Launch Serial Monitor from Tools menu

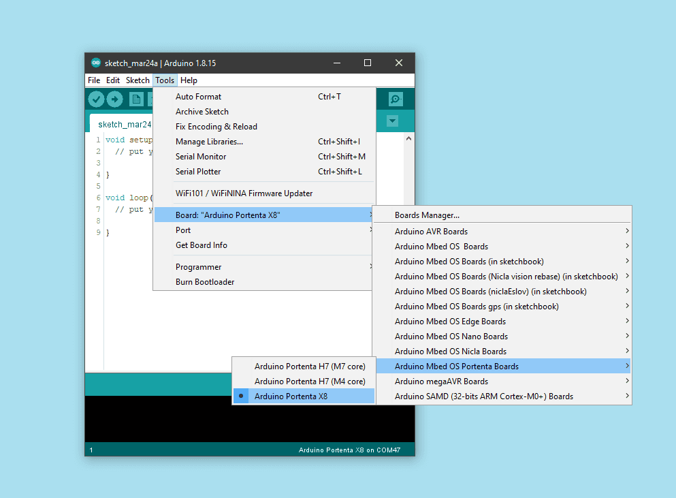tap(265, 157)
